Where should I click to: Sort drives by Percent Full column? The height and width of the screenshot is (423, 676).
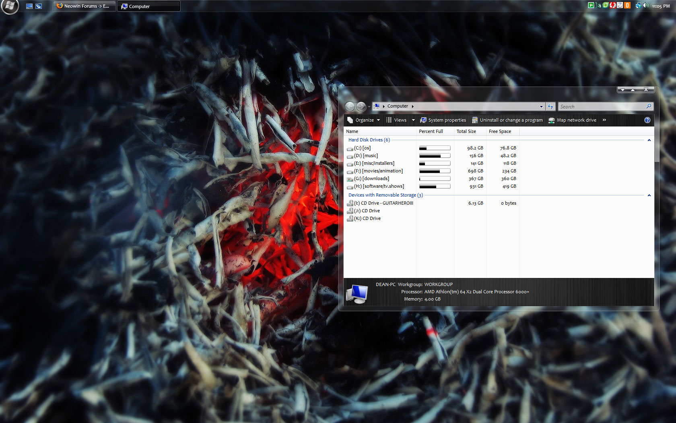click(431, 131)
